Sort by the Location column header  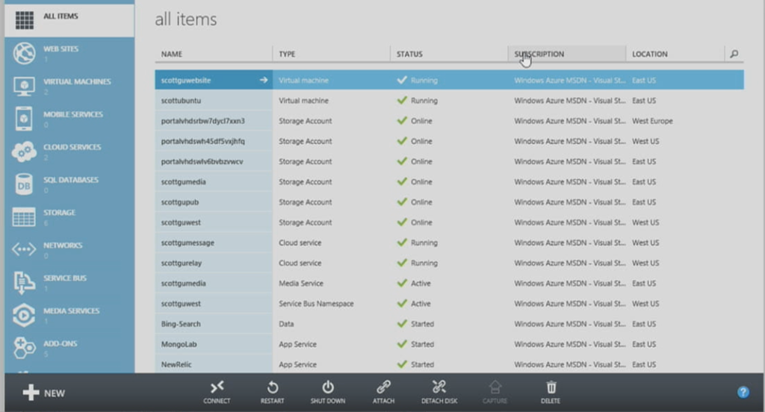[x=650, y=54]
